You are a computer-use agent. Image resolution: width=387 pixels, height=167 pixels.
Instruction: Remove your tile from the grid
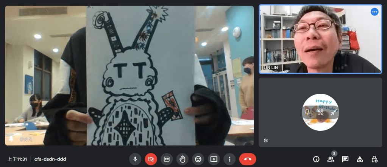[x=320, y=112]
